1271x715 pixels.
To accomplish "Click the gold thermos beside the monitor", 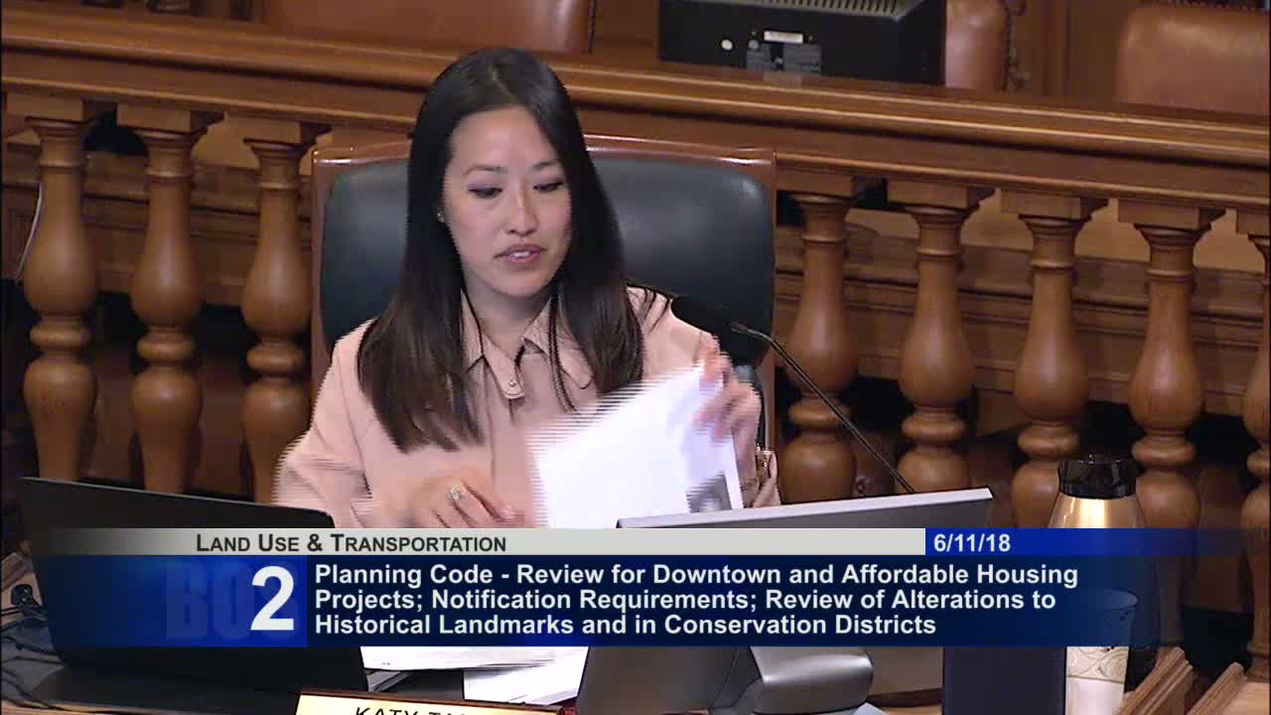I will click(x=1097, y=493).
